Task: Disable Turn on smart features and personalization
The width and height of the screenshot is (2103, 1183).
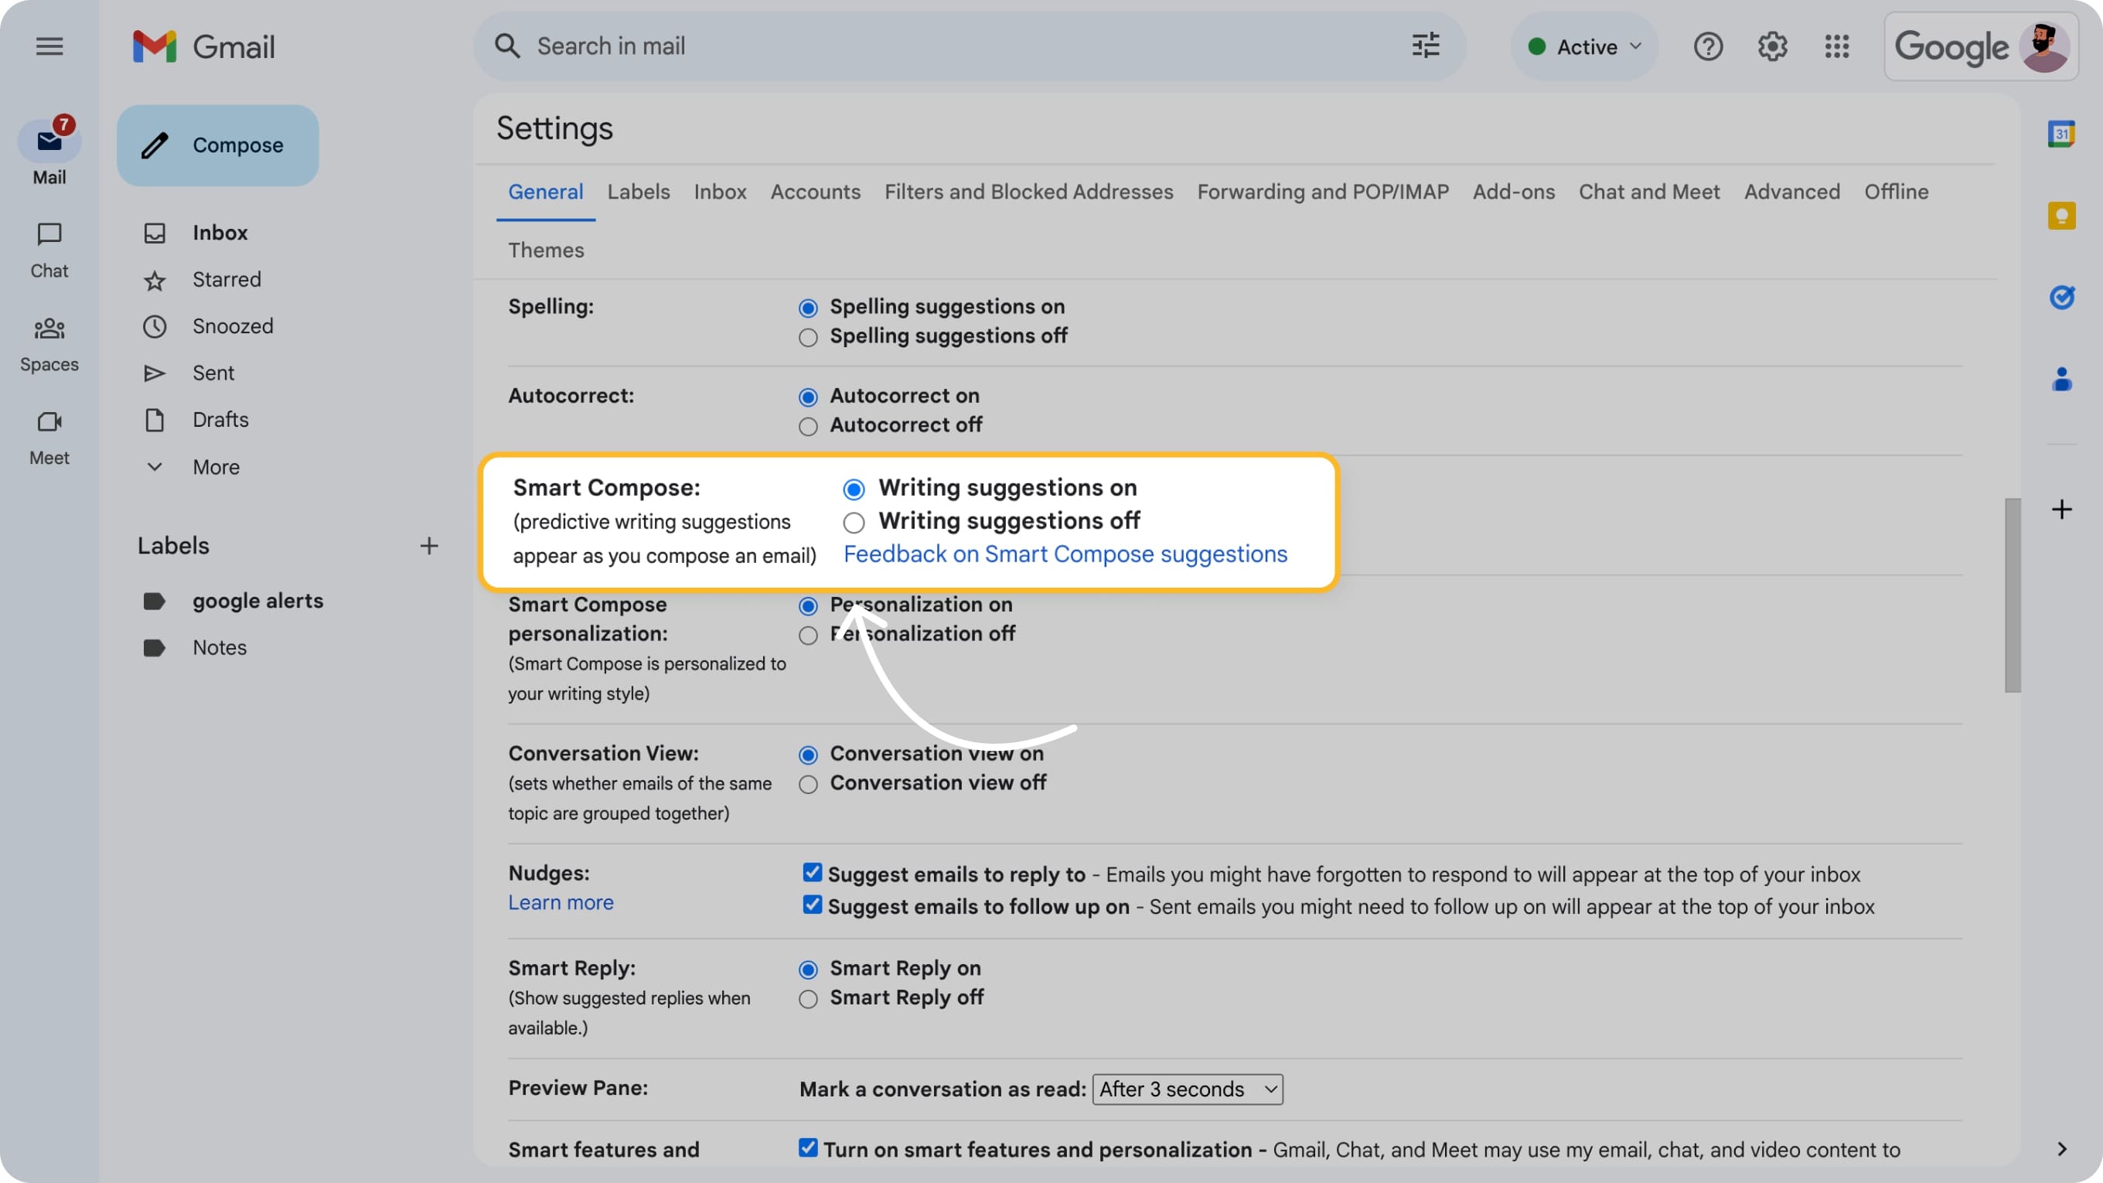Action: 807,1147
